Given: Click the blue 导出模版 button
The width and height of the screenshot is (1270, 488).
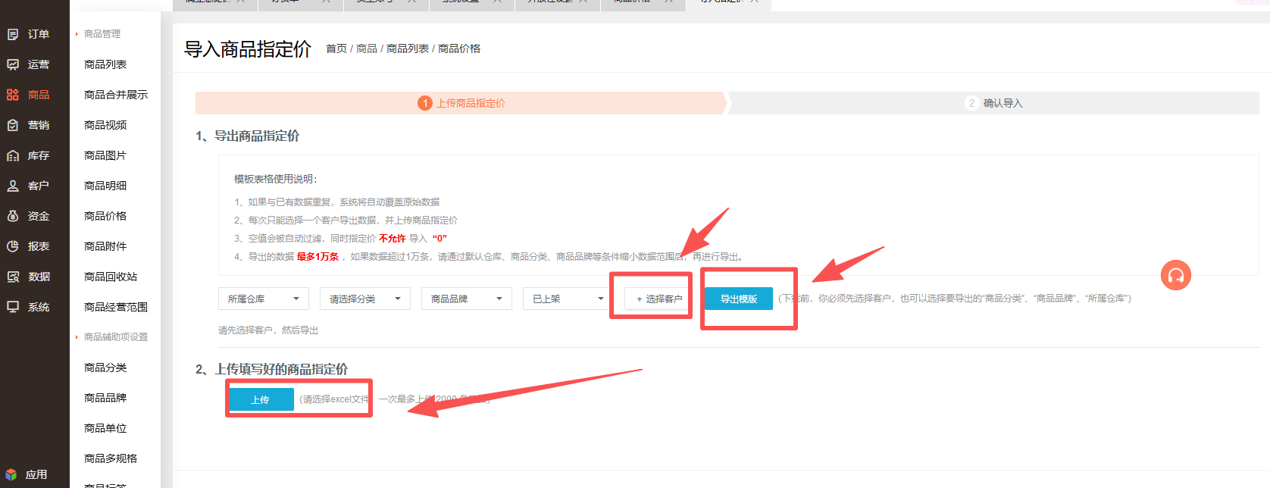Looking at the screenshot, I should click(739, 299).
